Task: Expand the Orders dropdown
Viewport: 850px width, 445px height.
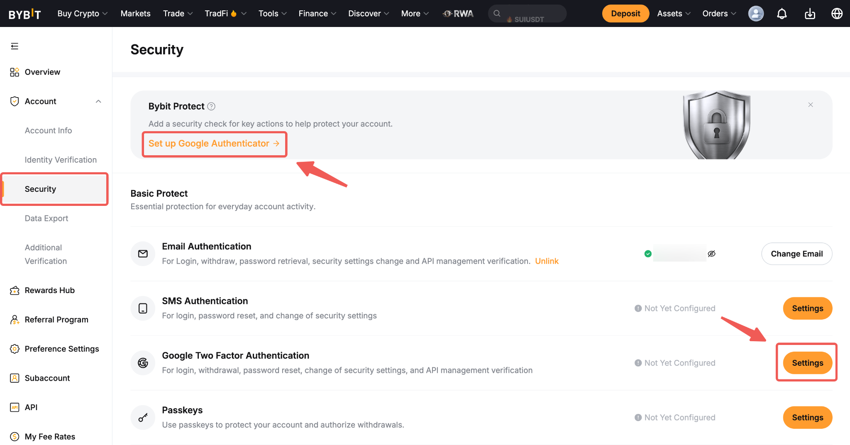Action: 719,14
